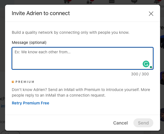Click the Message (optional) field label
164x134 pixels.
29,42
